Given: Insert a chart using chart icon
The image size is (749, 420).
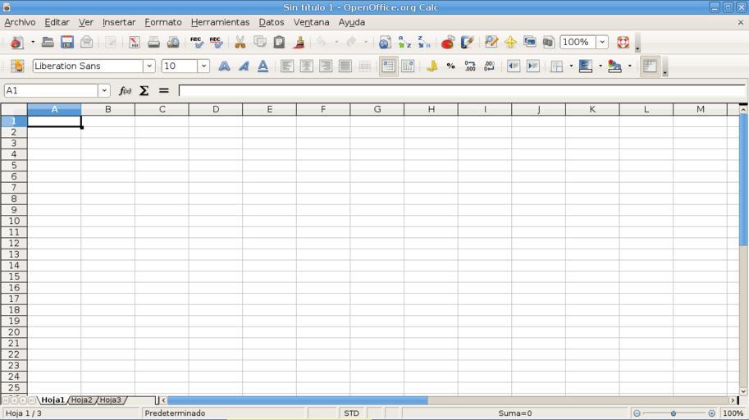Looking at the screenshot, I should click(448, 42).
